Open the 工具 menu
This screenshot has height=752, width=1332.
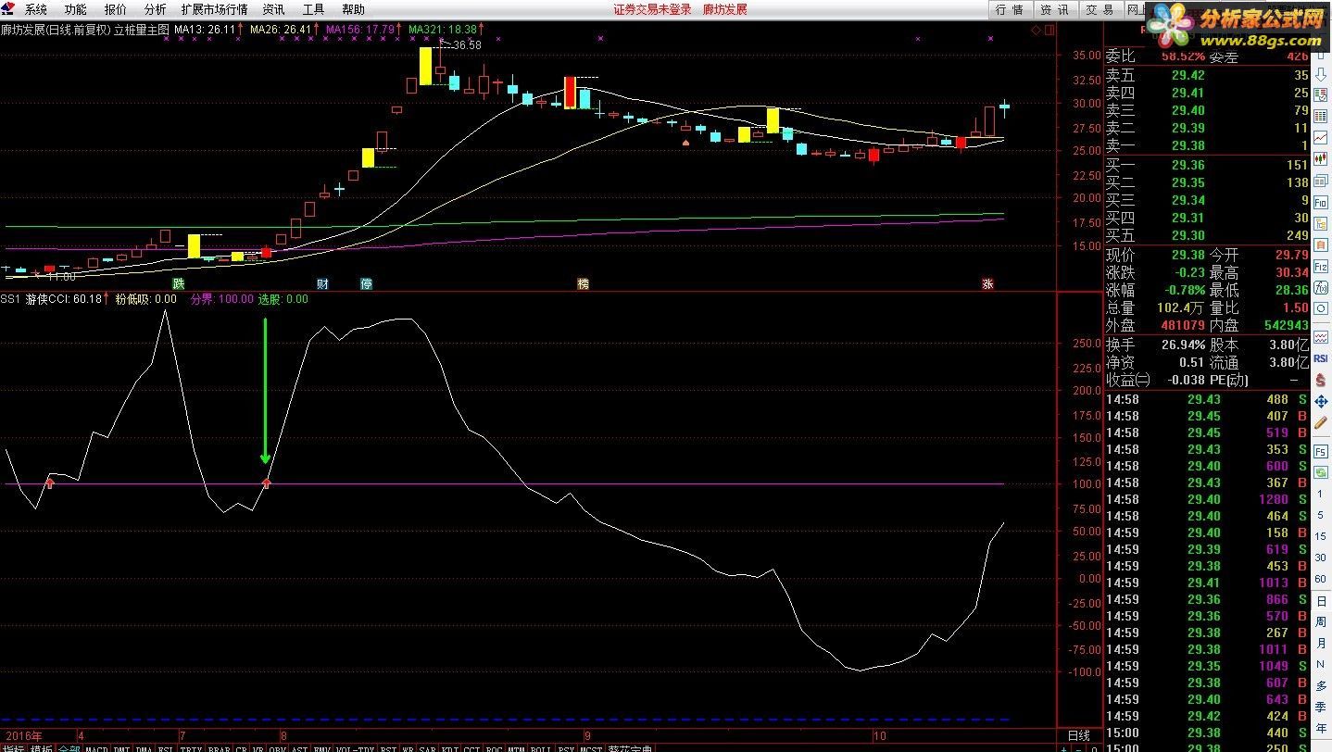point(313,9)
